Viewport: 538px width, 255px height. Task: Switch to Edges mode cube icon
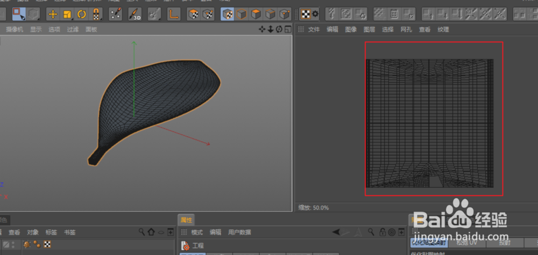(271, 14)
